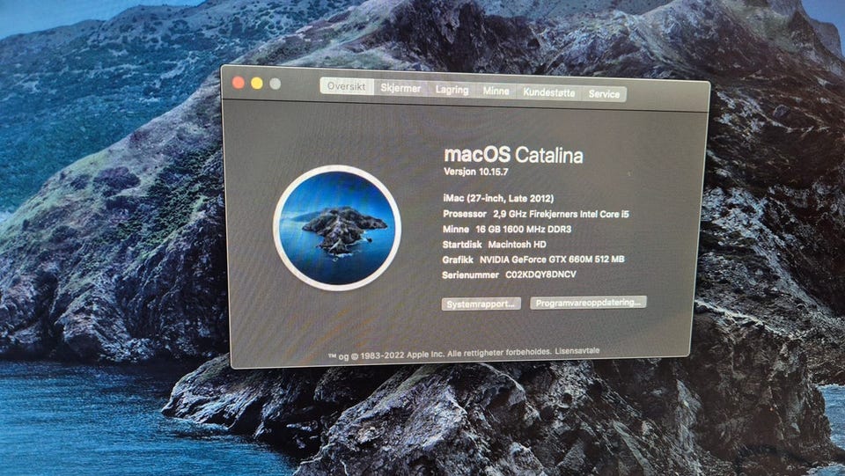
Task: Select iMac (27-inch, Late 2012) text
Action: point(498,198)
